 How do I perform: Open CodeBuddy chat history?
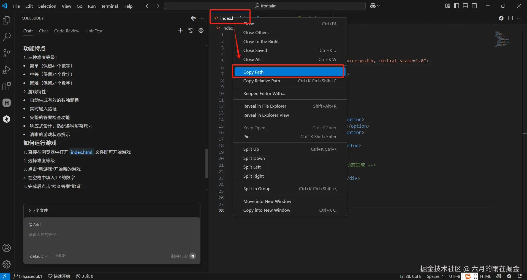point(191,30)
